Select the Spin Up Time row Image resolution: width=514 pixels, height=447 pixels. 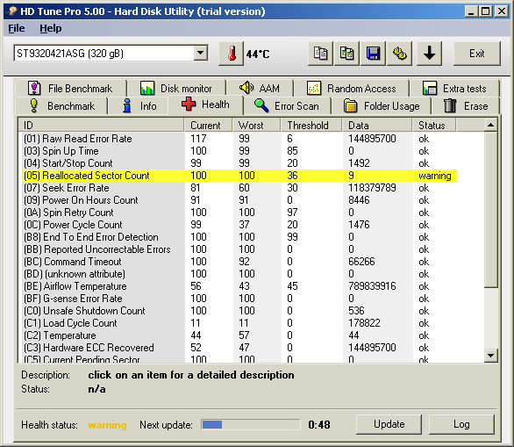point(239,151)
